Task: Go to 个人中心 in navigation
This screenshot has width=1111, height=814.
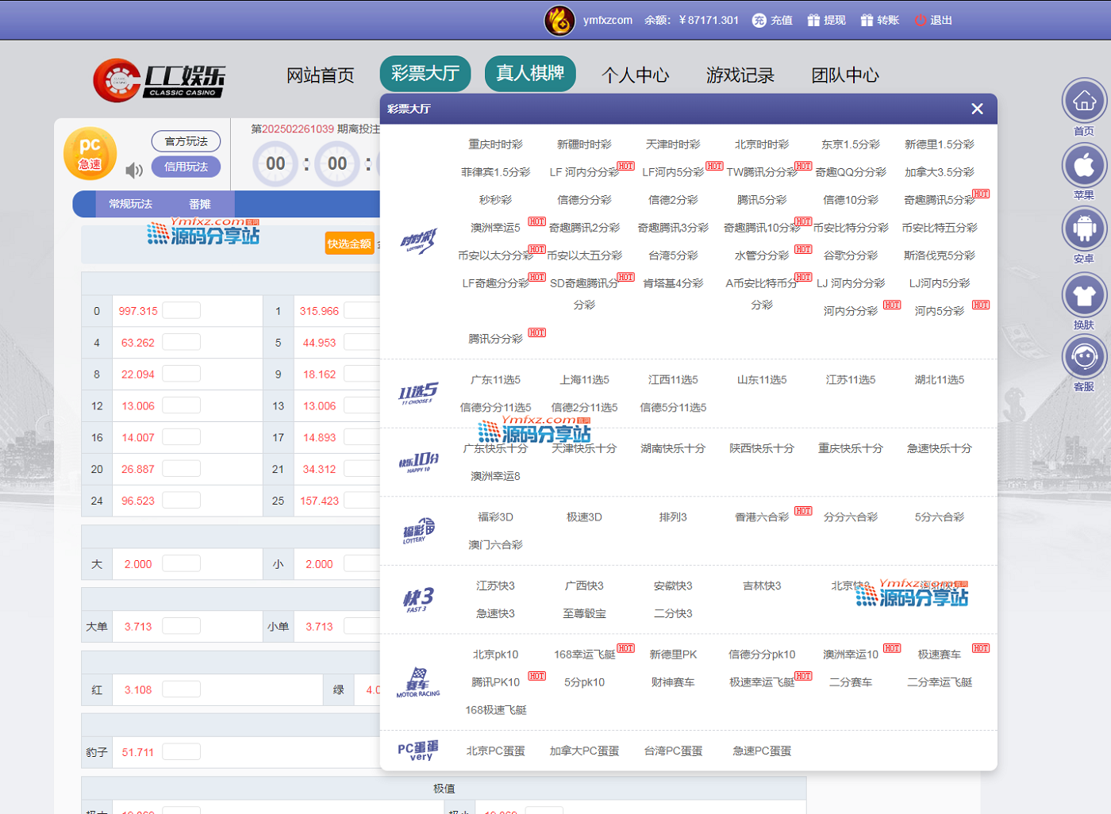Action: (635, 75)
